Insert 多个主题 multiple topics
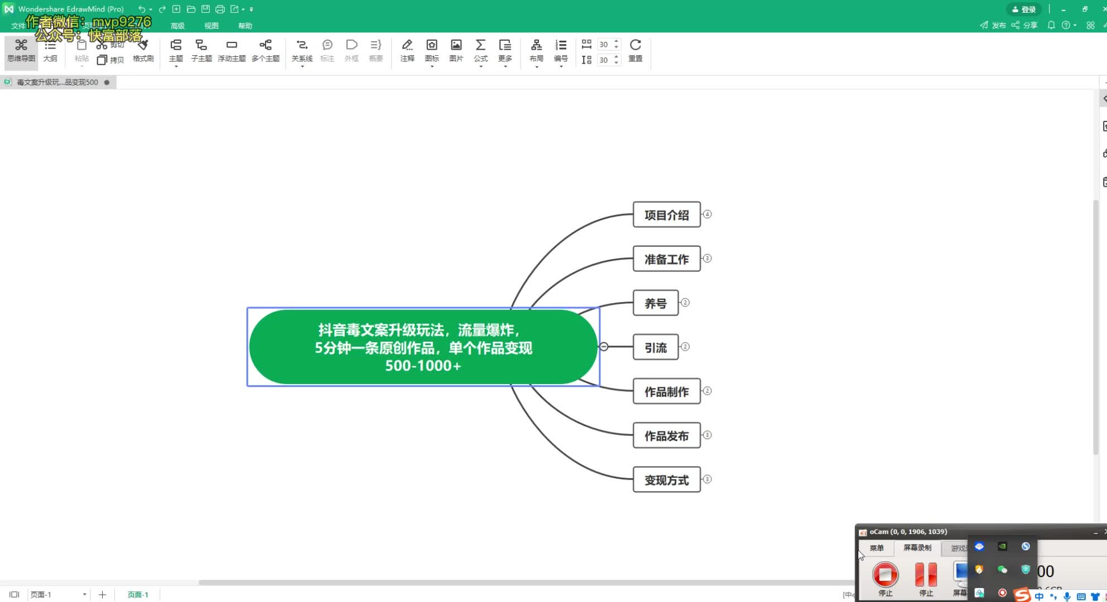Screen dimensions: 1107x602 [x=266, y=50]
